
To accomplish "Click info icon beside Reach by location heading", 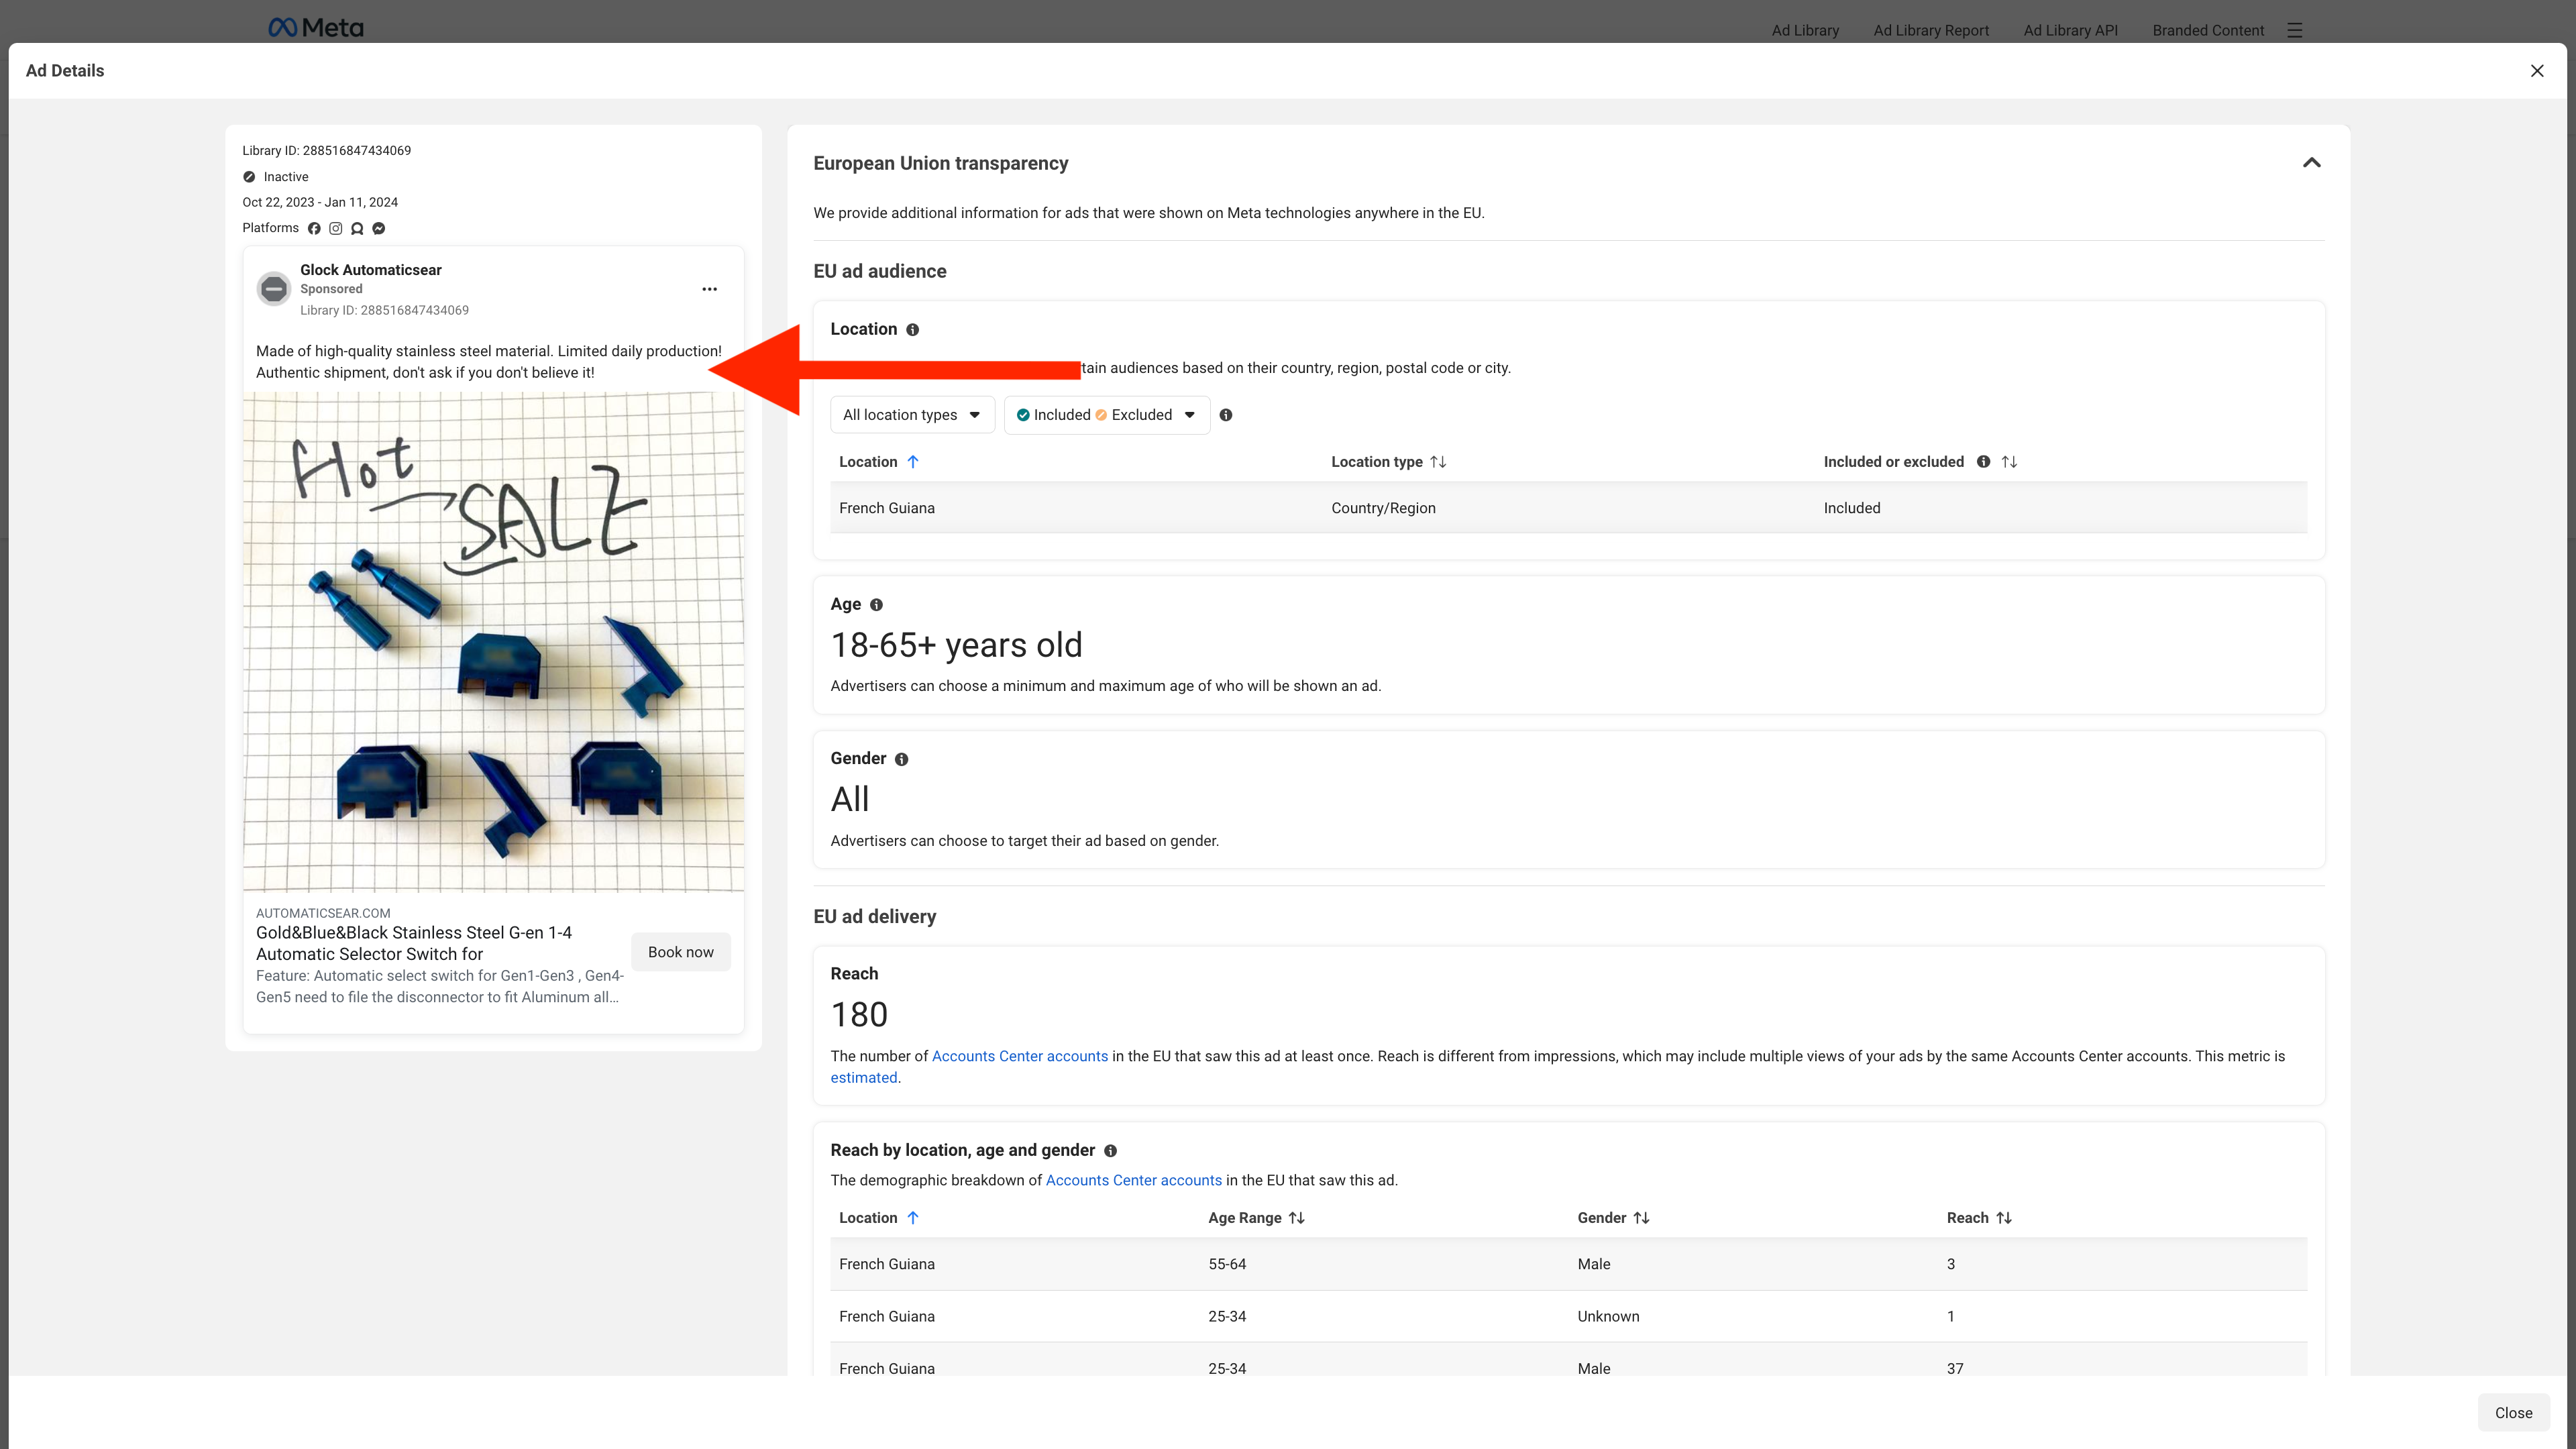I will tap(1110, 1151).
